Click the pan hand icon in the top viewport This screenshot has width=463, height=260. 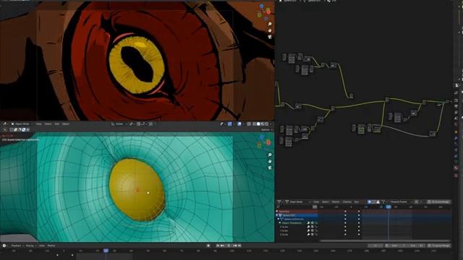(x=270, y=30)
